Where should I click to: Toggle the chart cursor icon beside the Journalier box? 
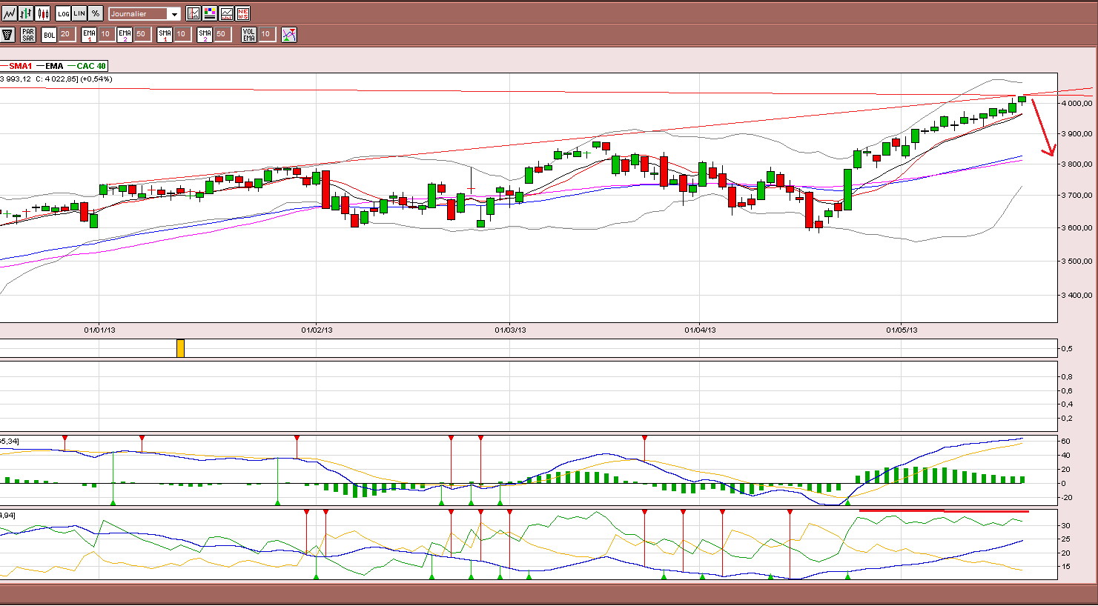(194, 13)
